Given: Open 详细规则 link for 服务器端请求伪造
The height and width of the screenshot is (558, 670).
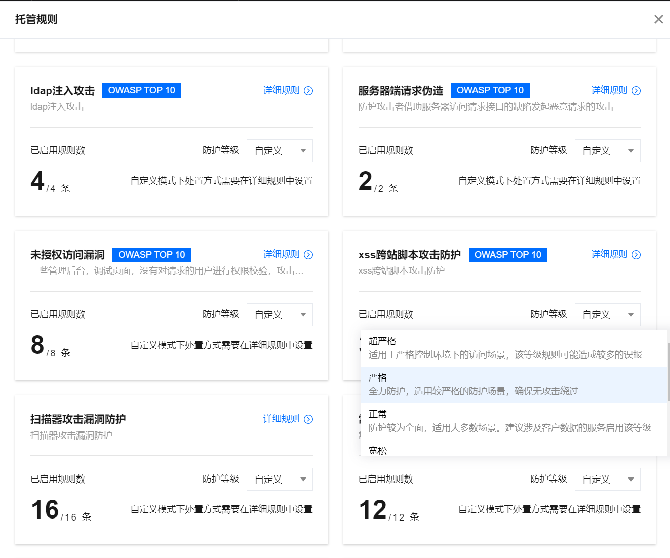Looking at the screenshot, I should [x=609, y=90].
